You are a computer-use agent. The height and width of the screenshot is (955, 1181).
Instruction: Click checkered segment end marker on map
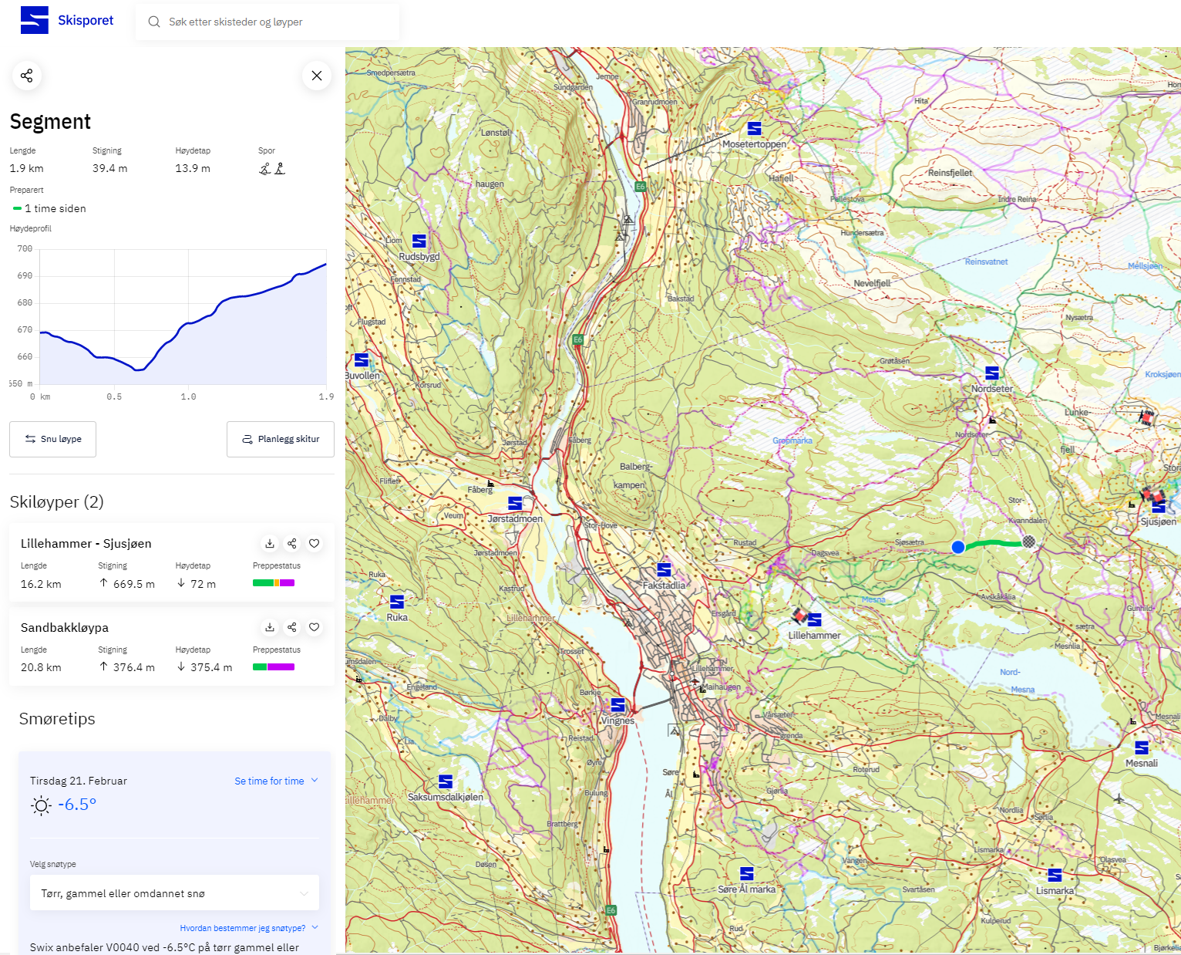(1028, 542)
